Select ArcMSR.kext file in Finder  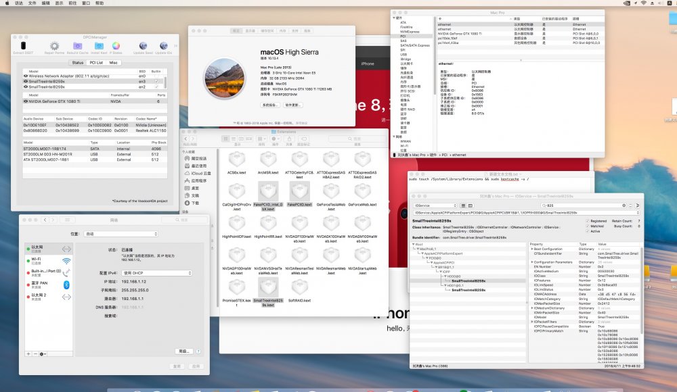268,163
